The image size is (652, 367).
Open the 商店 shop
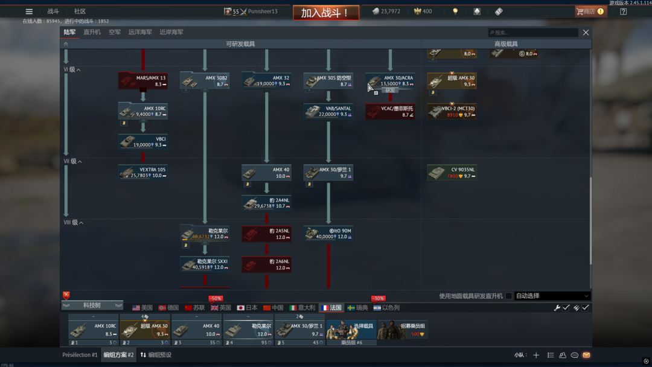(x=590, y=11)
